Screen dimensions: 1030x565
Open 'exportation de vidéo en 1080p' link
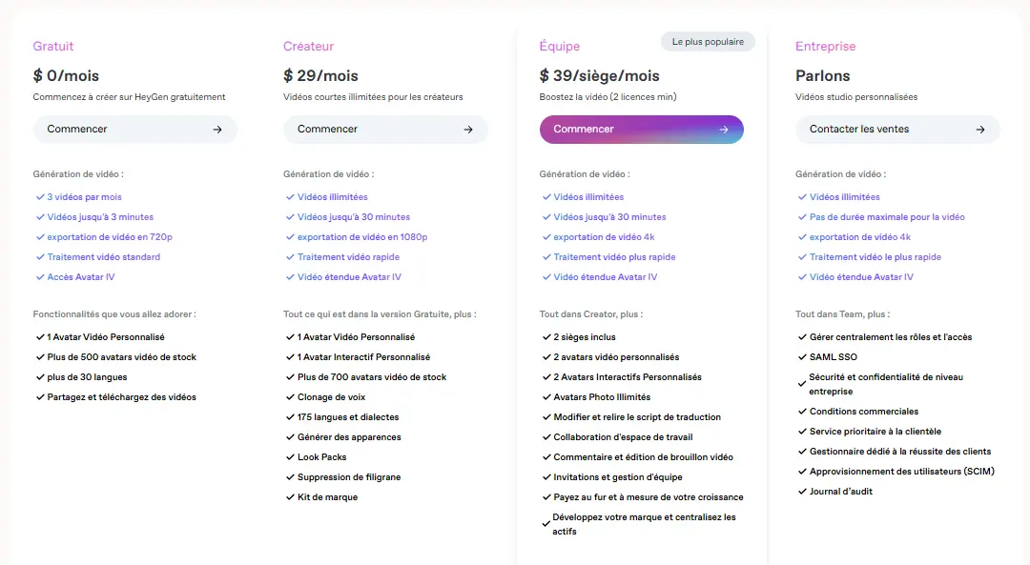361,237
